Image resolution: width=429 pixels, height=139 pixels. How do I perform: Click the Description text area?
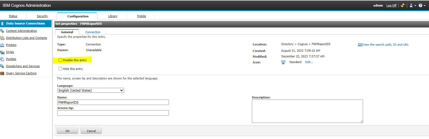307,111
